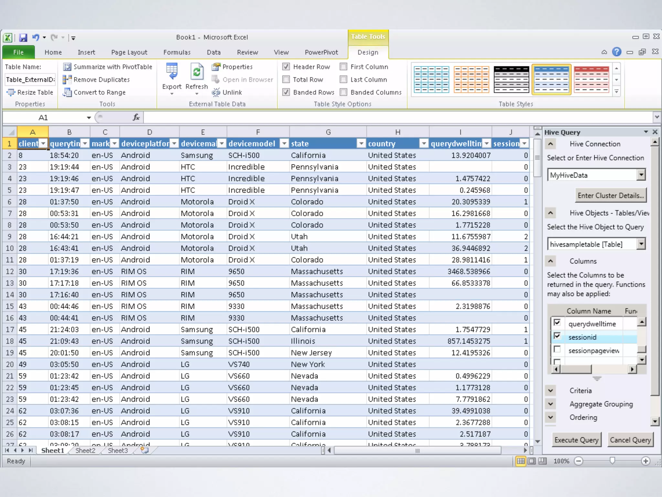
Task: Click the Save icon in quick access toolbar
Action: 23,38
